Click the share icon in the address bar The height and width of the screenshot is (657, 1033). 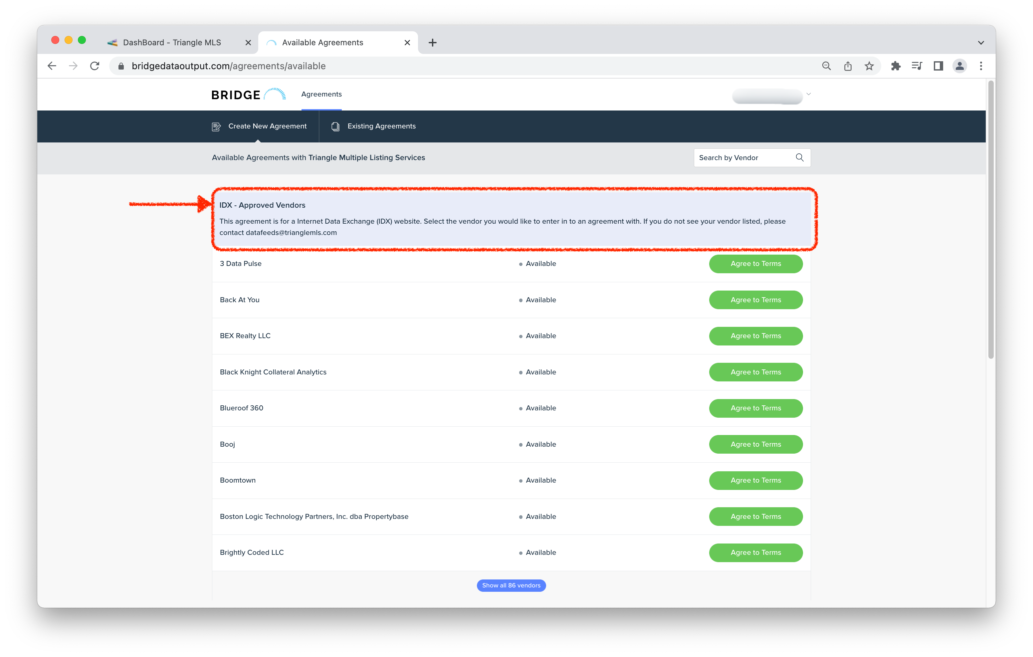848,66
